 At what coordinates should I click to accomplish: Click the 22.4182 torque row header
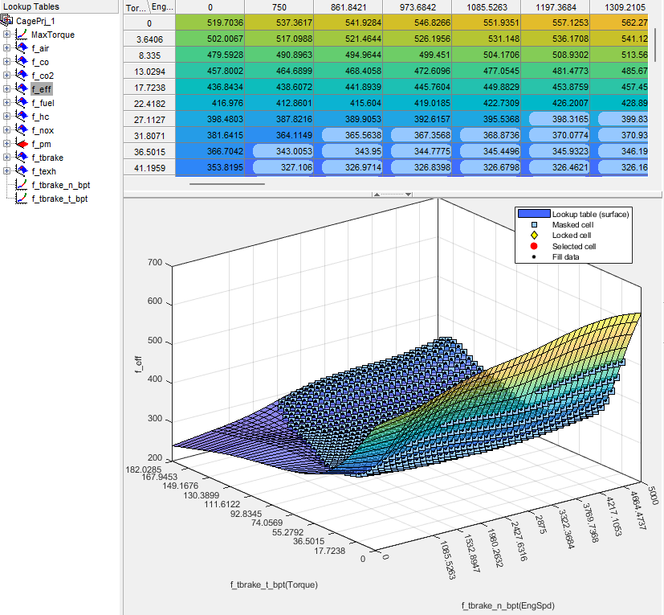140,103
